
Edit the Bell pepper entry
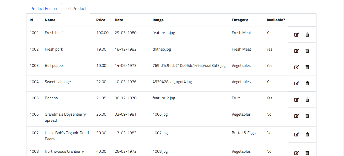[296, 67]
